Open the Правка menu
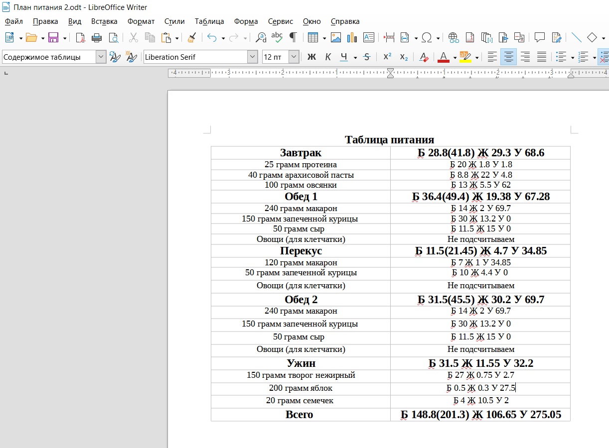This screenshot has width=609, height=448. coord(45,21)
